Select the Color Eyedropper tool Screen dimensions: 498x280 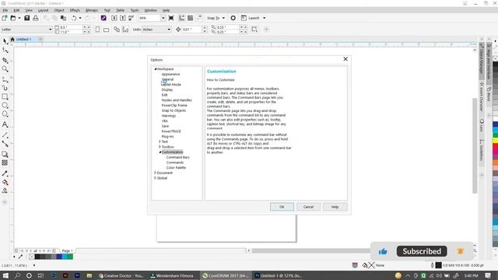[x=5, y=173]
